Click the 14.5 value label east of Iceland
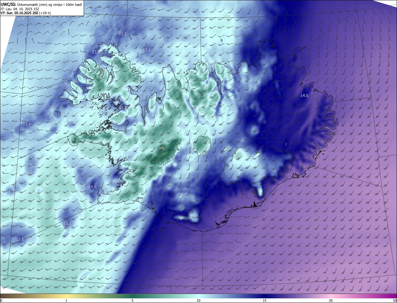The width and height of the screenshot is (397, 303). click(x=304, y=96)
